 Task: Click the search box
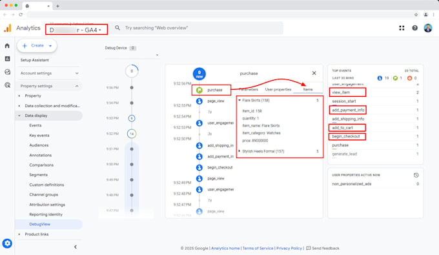pos(196,28)
